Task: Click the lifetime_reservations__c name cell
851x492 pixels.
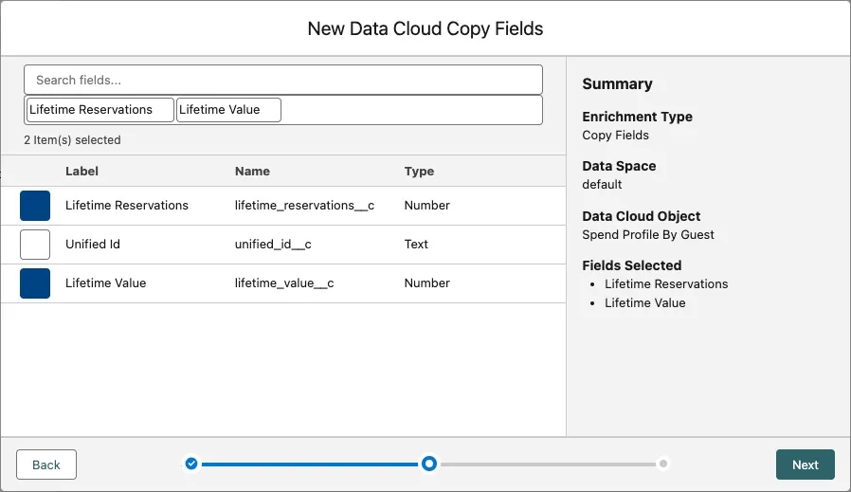Action: 304,206
